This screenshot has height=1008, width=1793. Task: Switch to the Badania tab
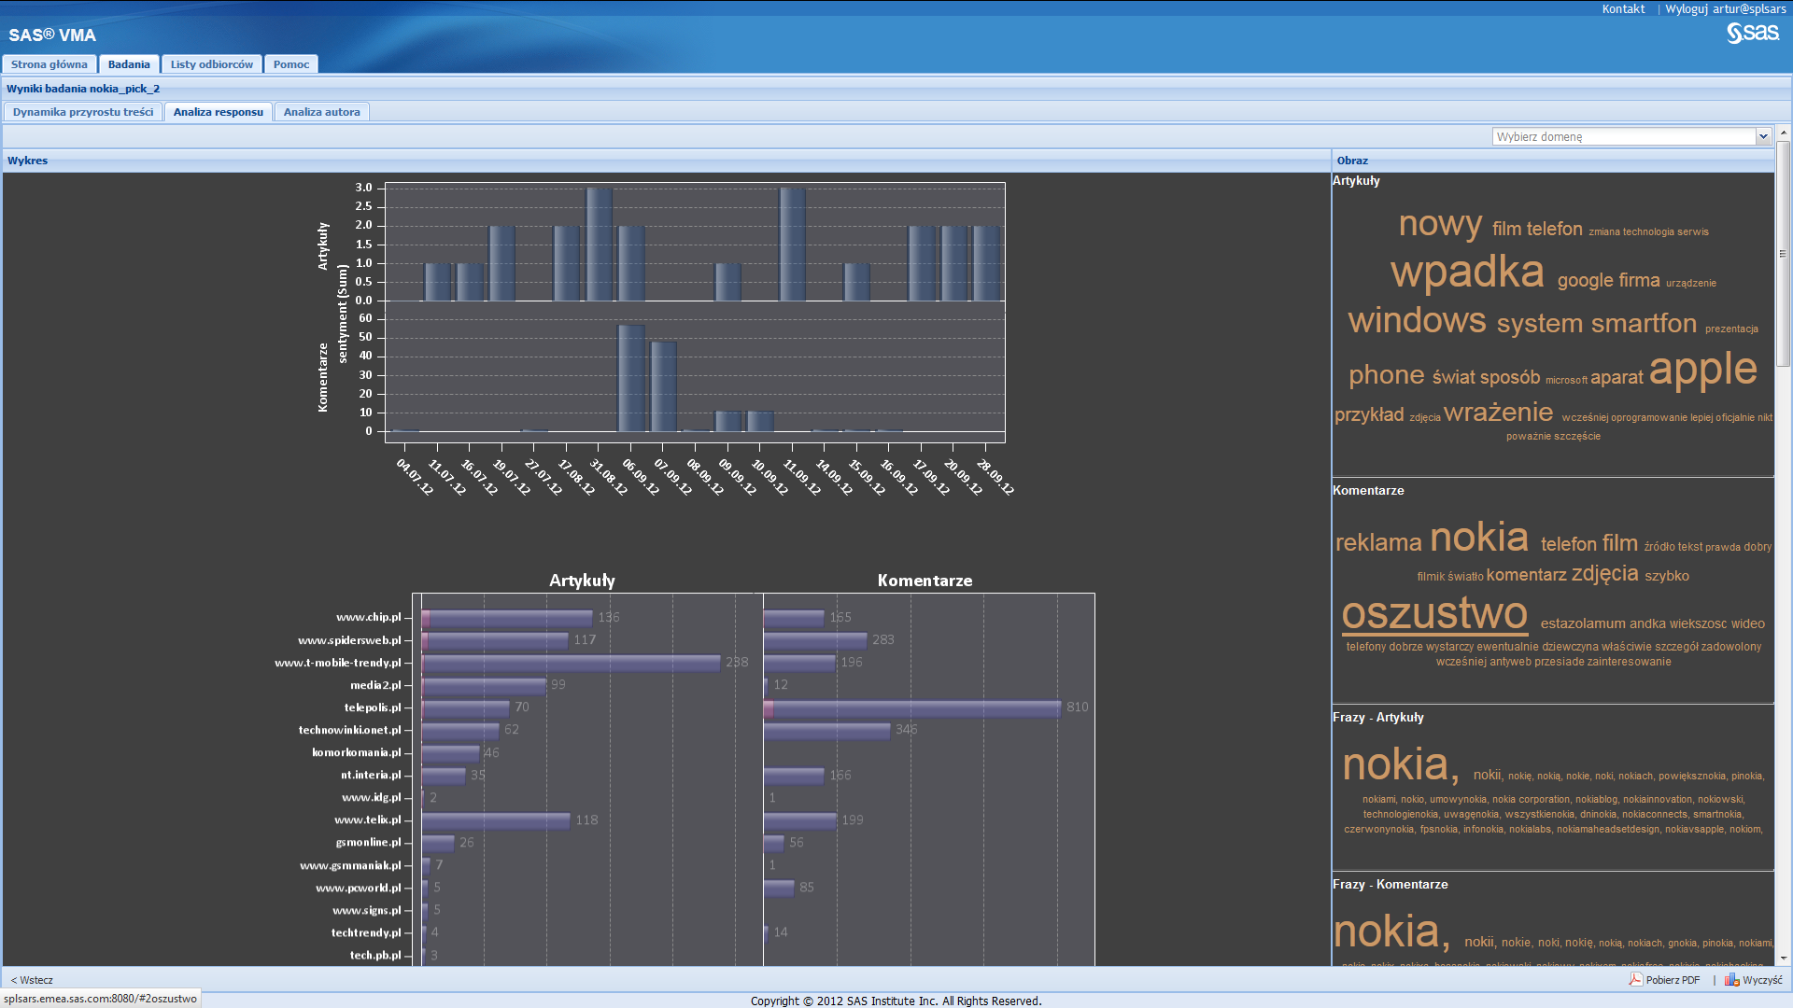(129, 64)
